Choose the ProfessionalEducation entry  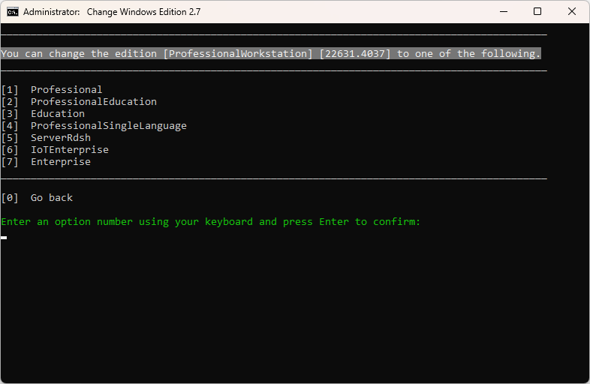(93, 102)
